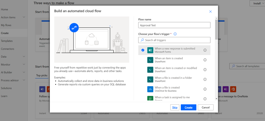The width and height of the screenshot is (265, 121).
Task: Click SharePoint icon for 'item is created or modified'
Action: click(150, 70)
